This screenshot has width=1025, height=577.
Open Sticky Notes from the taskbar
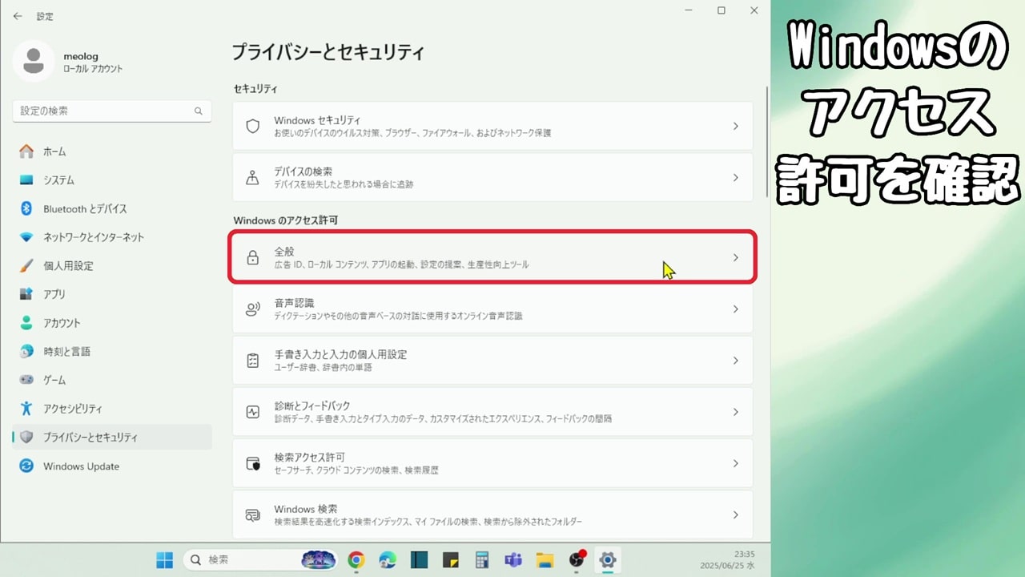(451, 559)
